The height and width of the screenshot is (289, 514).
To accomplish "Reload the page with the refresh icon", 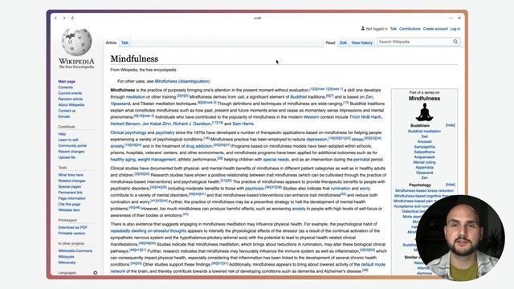I will pos(72,18).
